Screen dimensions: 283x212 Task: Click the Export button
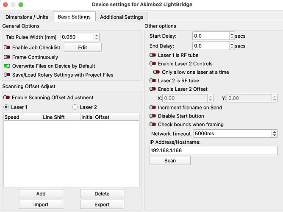click(102, 204)
